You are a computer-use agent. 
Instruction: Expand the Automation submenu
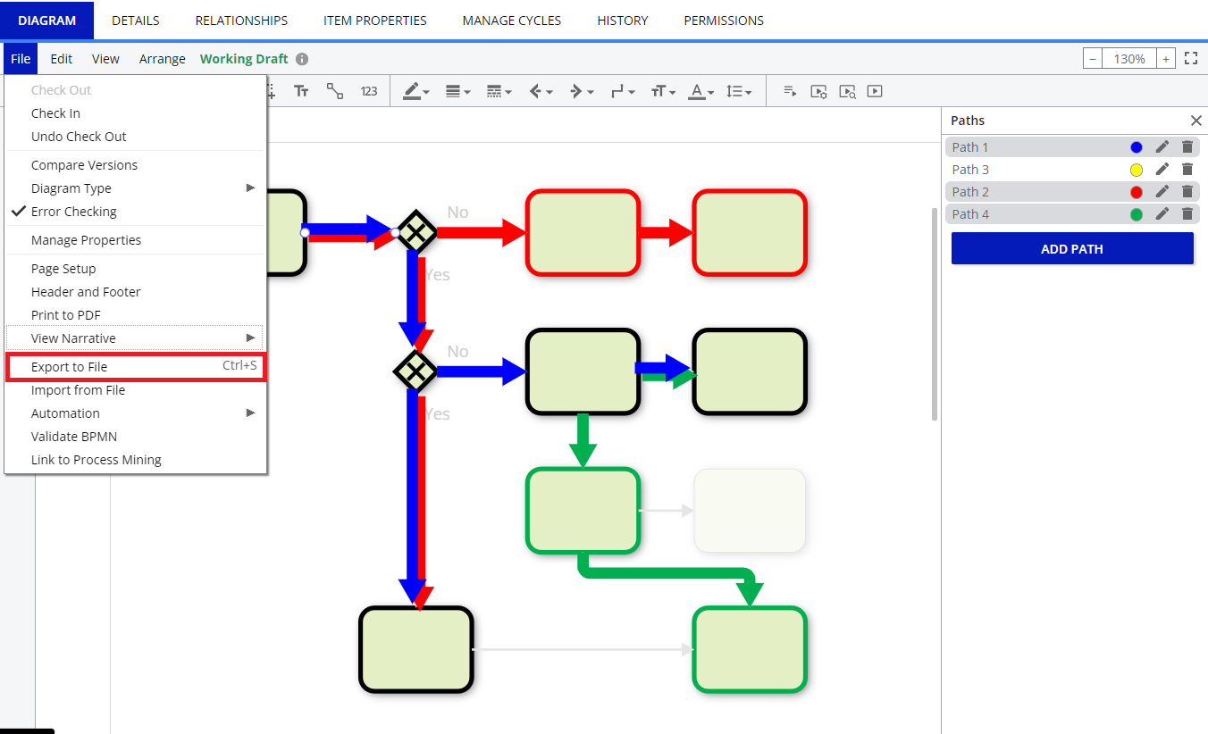(65, 413)
